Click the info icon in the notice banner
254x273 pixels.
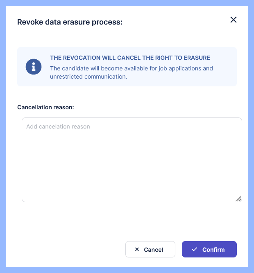(x=34, y=67)
